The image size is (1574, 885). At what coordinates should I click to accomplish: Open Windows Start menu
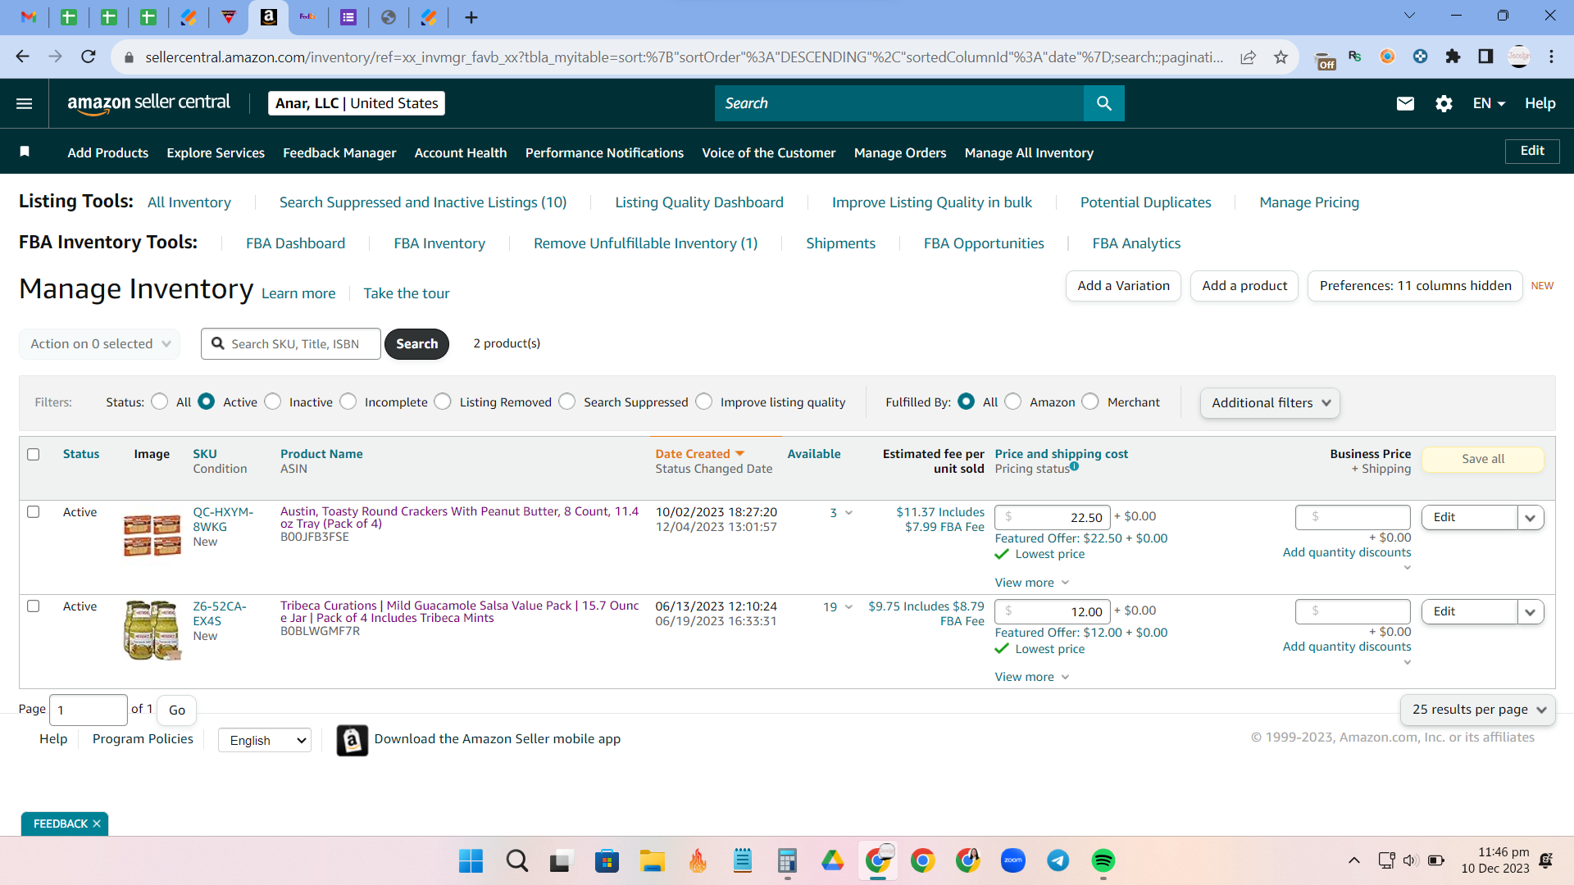coord(471,860)
